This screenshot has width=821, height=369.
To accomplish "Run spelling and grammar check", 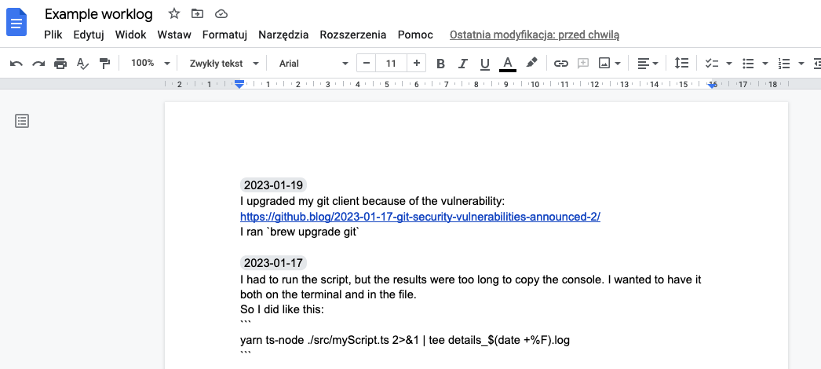I will (x=82, y=64).
